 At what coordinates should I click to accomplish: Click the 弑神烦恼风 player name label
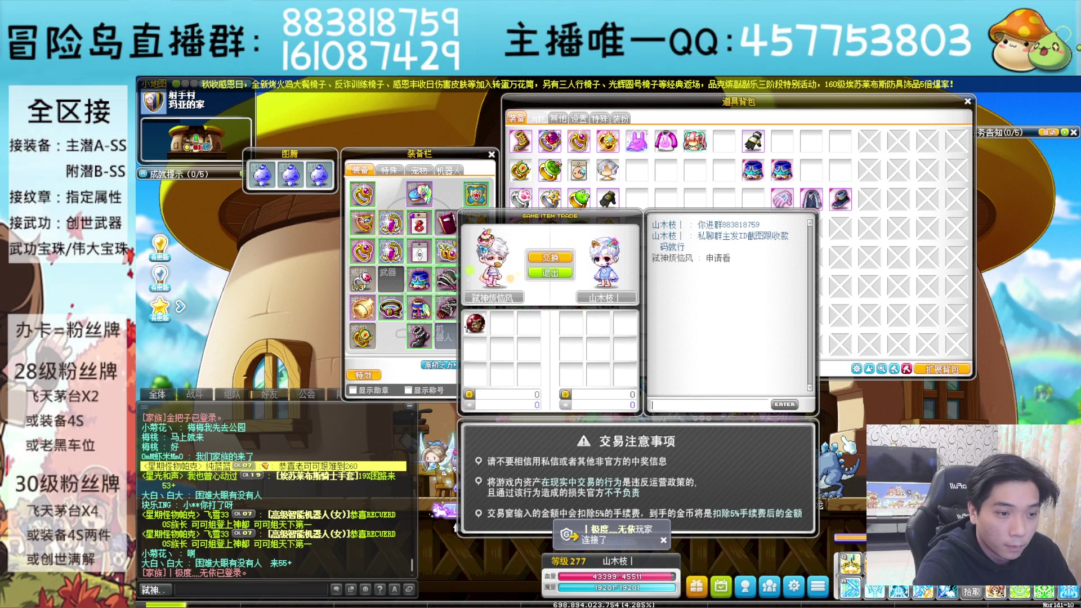(493, 298)
